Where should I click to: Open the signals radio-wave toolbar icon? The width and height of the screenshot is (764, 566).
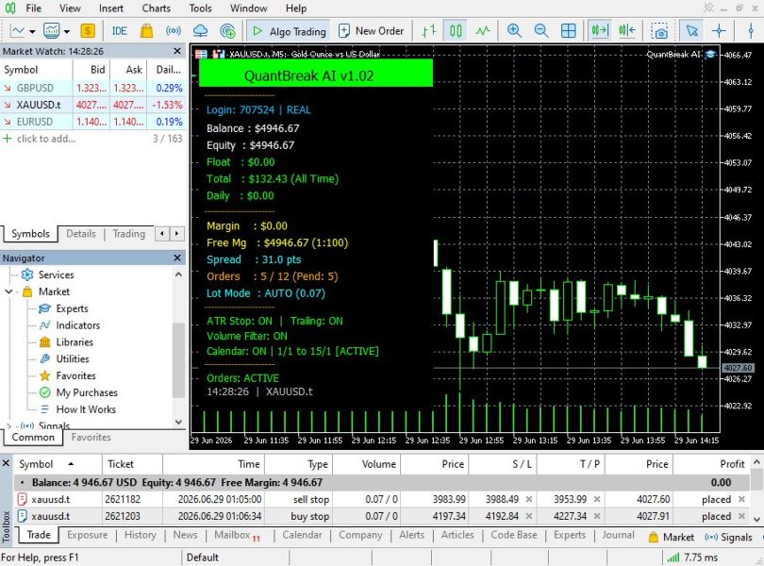174,31
